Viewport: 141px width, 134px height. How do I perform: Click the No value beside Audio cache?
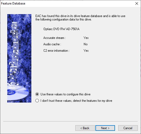pyautogui.click(x=86, y=44)
